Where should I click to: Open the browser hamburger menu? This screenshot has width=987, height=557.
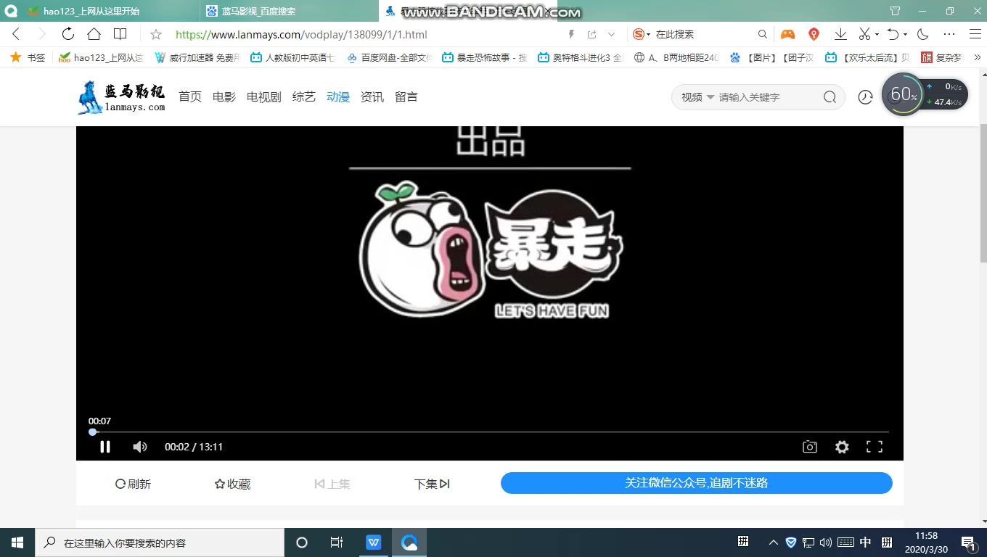(x=975, y=34)
